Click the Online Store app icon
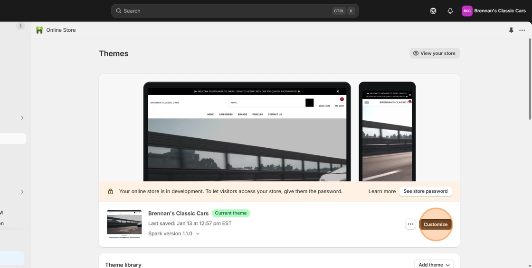Screen dimensions: 532x268 [x=39, y=30]
